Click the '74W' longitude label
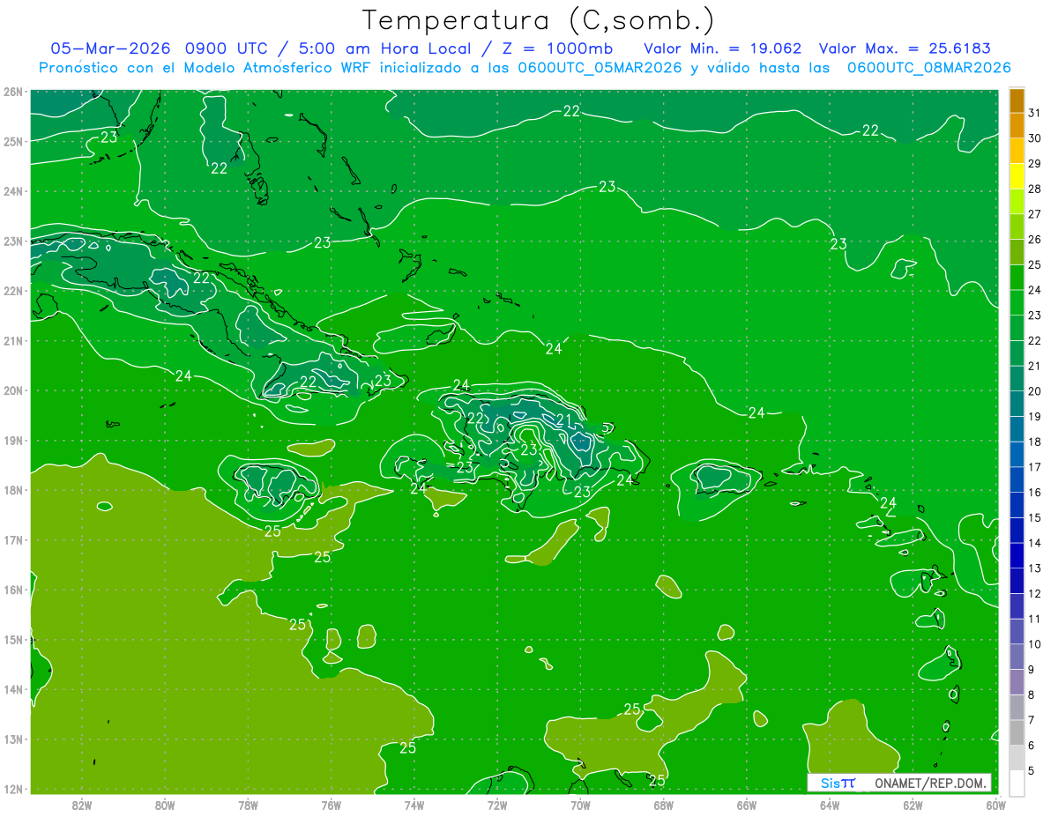The height and width of the screenshot is (817, 1058). (414, 805)
